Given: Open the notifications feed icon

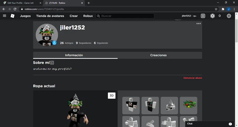Looking at the screenshot, I should (x=203, y=16).
